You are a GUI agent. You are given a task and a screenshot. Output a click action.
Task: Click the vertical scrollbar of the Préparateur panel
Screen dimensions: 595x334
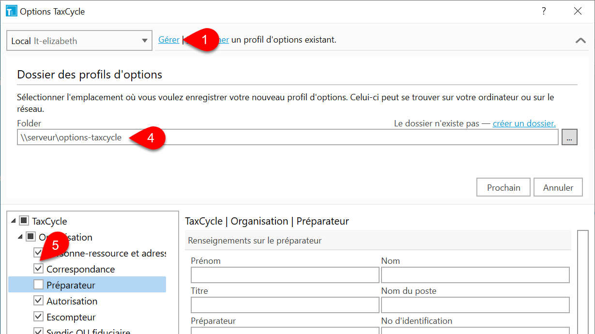(x=583, y=282)
